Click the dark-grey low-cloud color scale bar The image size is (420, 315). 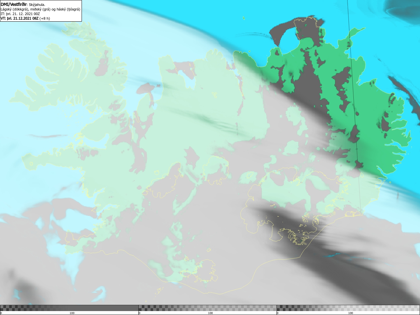pos(69,308)
